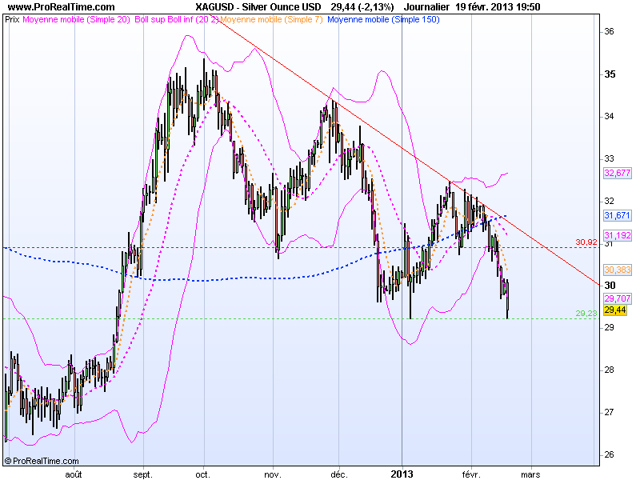This screenshot has height=480, width=640.
Task: Click the sept. month axis label
Action: 143,474
